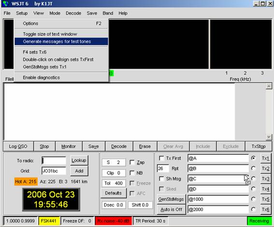Select radio button for @B message
This screenshot has height=227, width=274.
click(x=253, y=169)
